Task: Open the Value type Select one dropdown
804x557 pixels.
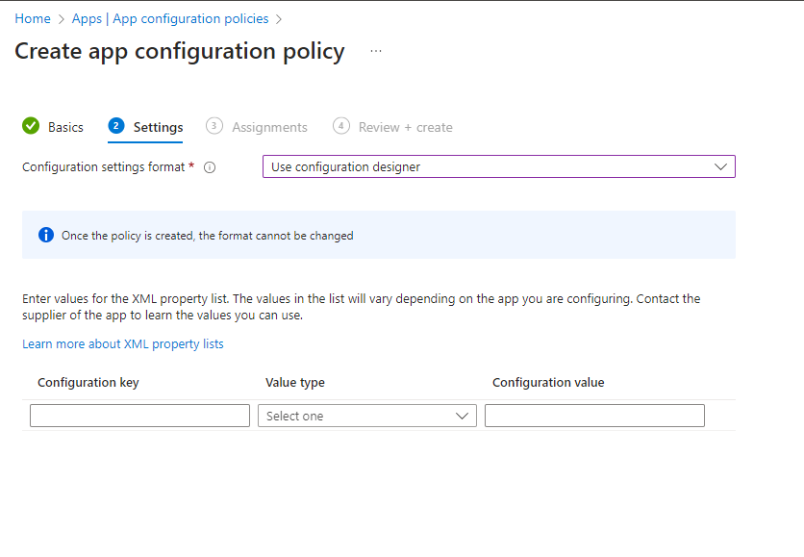Action: click(366, 415)
